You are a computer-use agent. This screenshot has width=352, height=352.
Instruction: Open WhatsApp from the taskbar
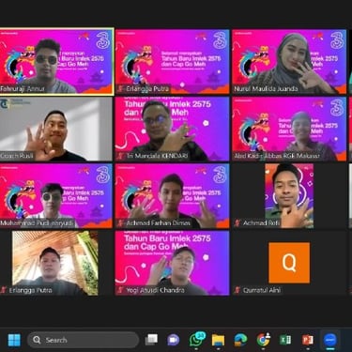(196, 340)
